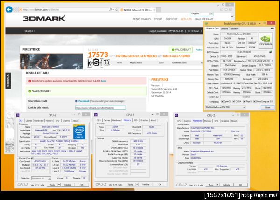
Task: Toggle the OpenCL checkbox in GPU-Z
Action: (222, 101)
